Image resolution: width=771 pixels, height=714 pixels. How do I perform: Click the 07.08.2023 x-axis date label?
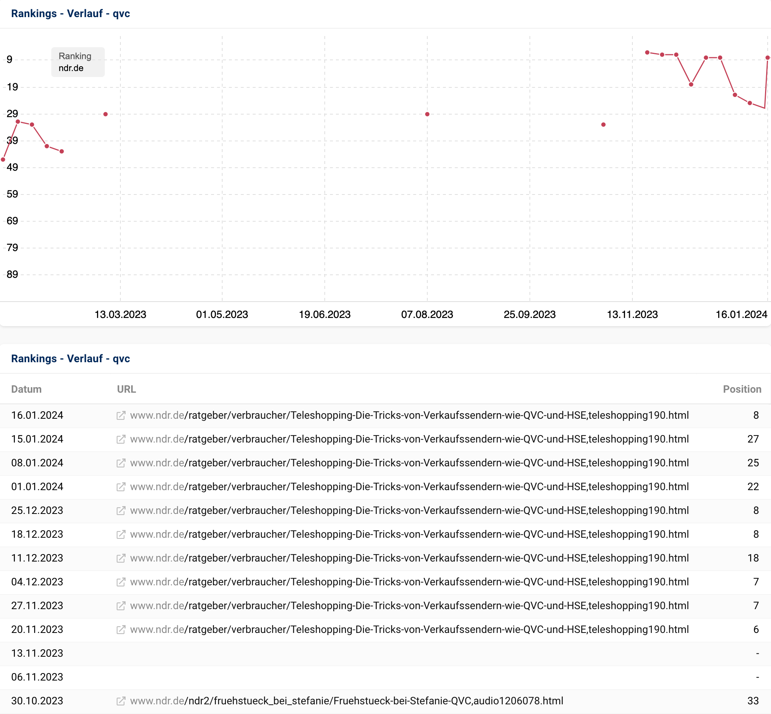pos(427,315)
